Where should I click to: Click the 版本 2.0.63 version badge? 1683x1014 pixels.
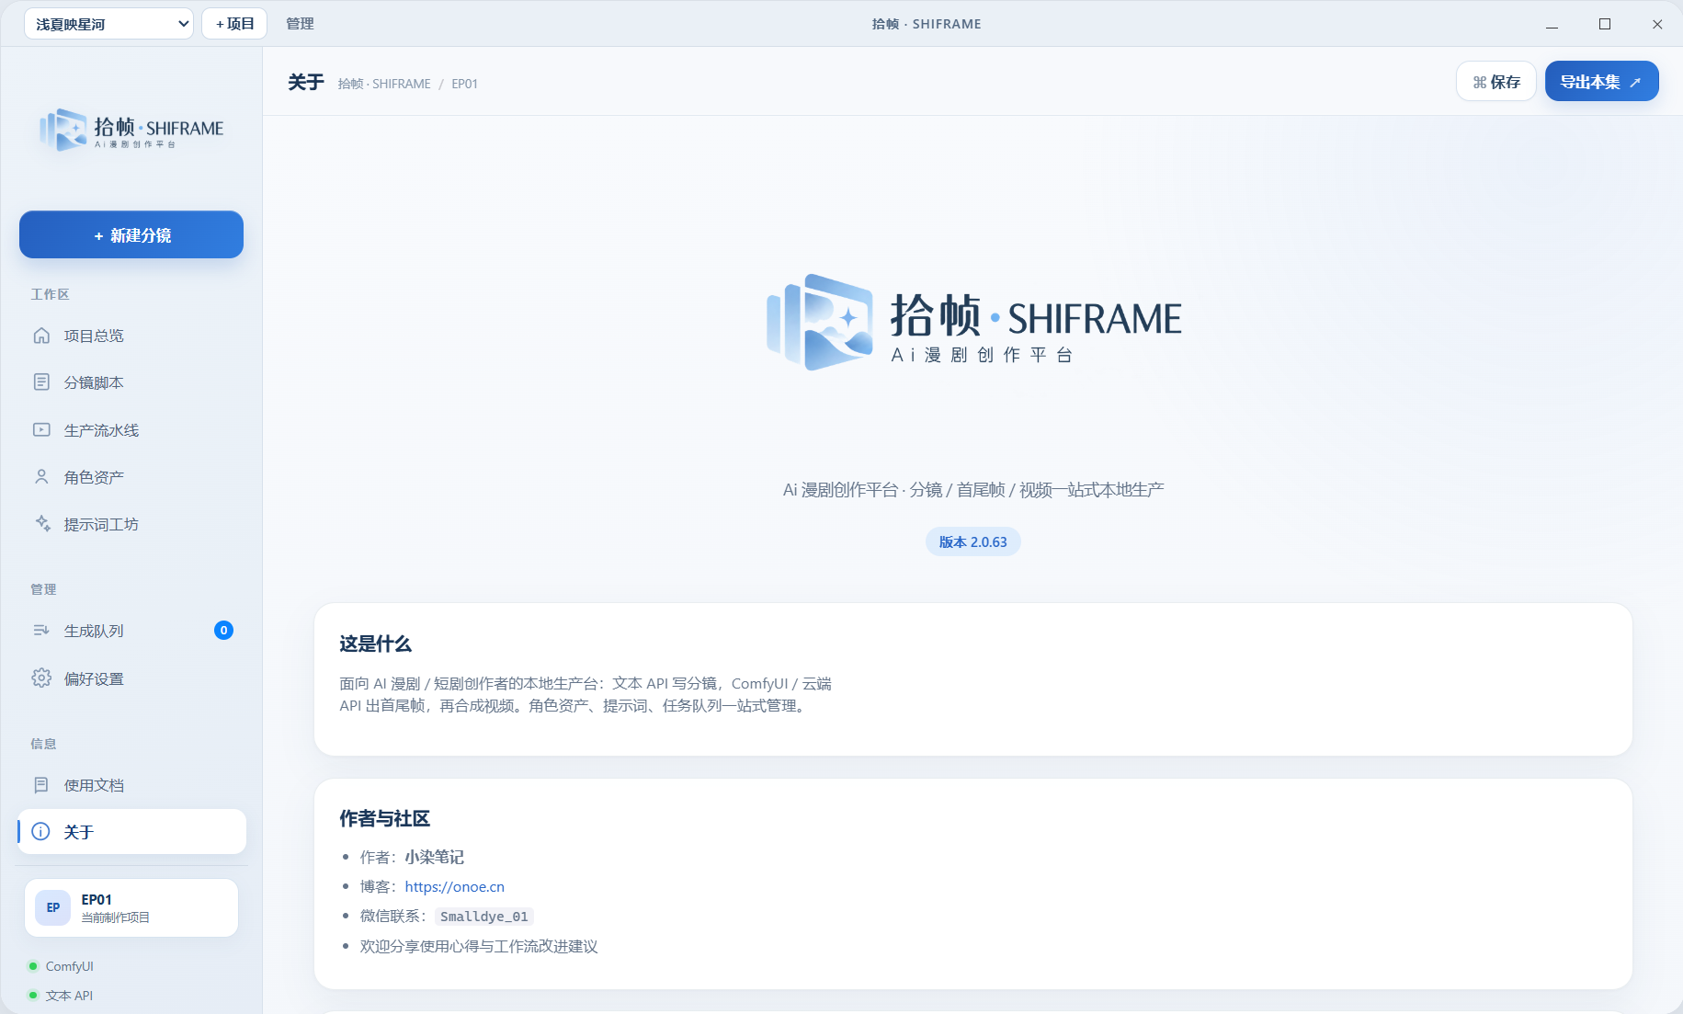point(973,542)
